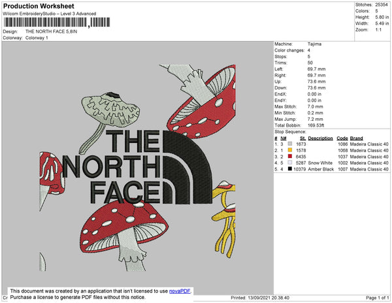Click the Max Stitch value 7.0 mm
This screenshot has width=392, height=303.
[x=316, y=106]
